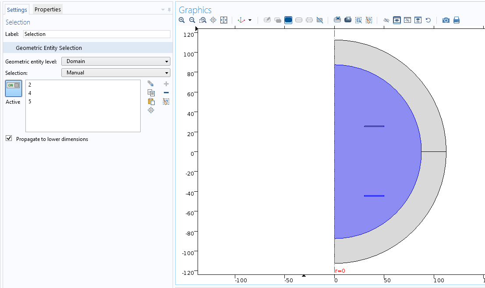Click the blue selected domain in the plot
The image size is (485, 288).
tap(368, 158)
